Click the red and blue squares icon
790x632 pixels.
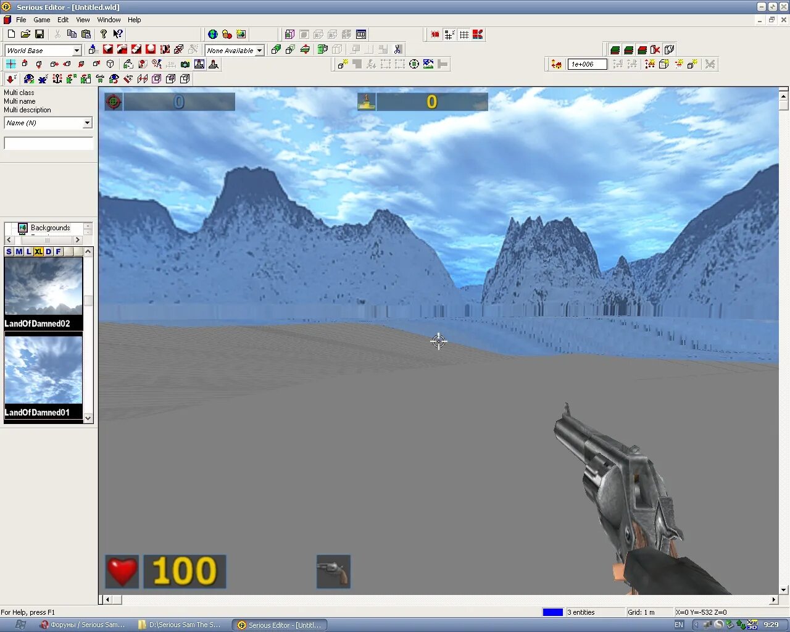click(478, 34)
